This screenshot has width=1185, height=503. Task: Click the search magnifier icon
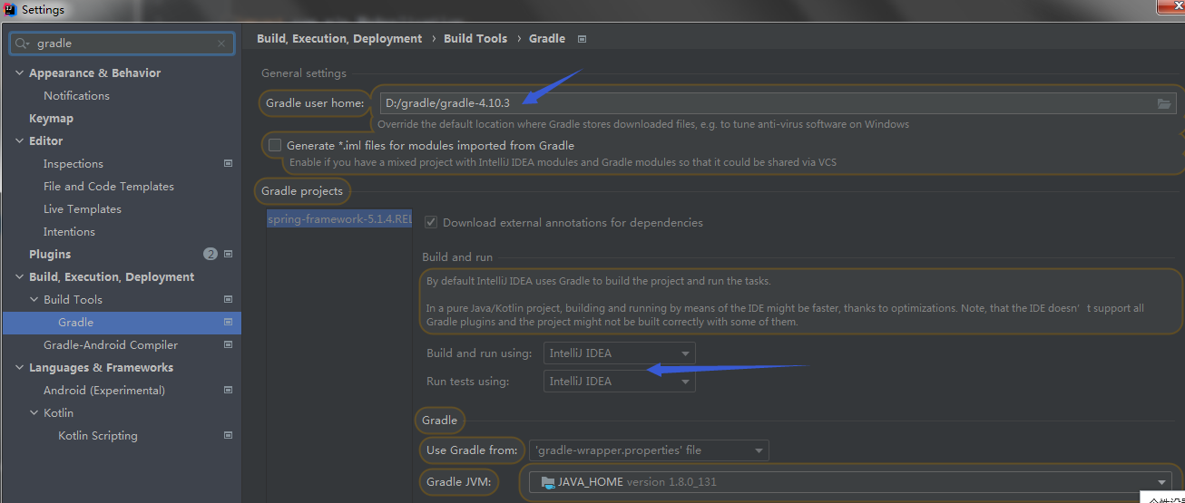(22, 44)
